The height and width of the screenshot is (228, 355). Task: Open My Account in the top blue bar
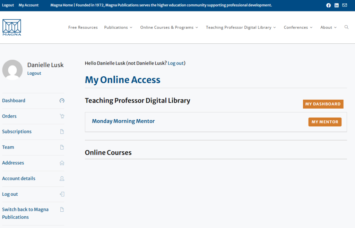28,5
